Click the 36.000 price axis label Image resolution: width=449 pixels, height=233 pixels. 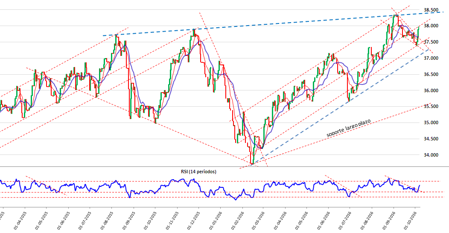coord(431,90)
